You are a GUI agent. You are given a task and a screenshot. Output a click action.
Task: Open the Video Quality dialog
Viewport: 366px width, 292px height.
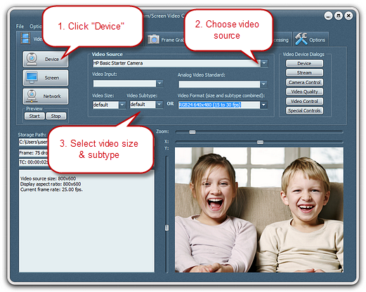click(304, 92)
